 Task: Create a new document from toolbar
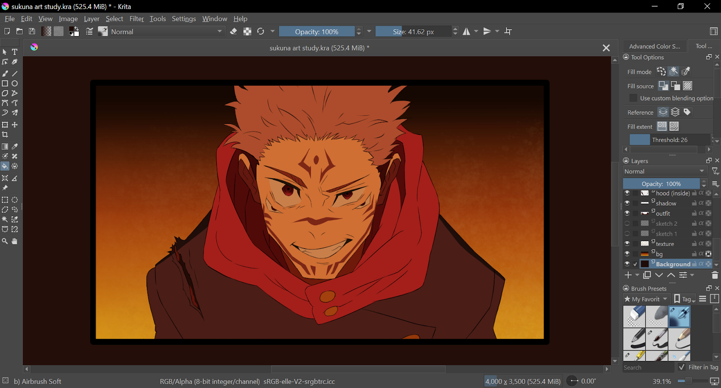coord(7,31)
